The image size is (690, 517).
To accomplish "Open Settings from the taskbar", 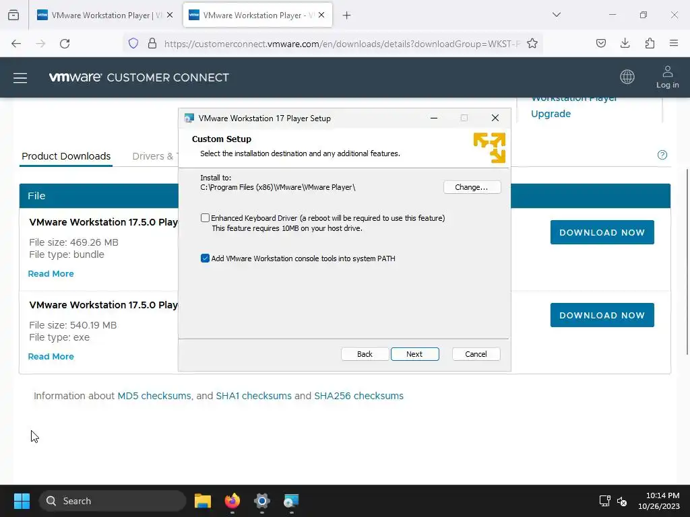I will (262, 501).
